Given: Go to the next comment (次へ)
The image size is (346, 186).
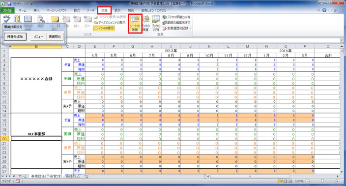Looking at the screenshot, I should point(87,21).
